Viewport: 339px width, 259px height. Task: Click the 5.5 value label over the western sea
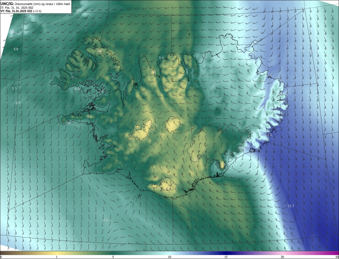tap(14, 88)
